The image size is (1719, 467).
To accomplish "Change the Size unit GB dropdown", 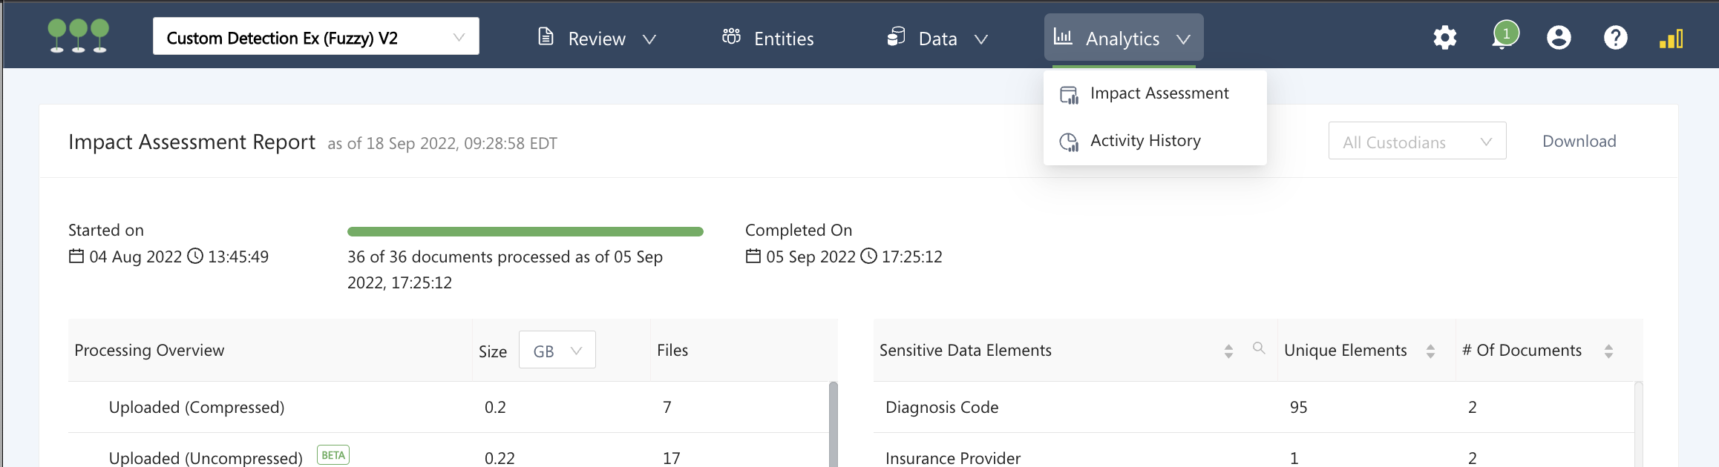I will tap(557, 351).
